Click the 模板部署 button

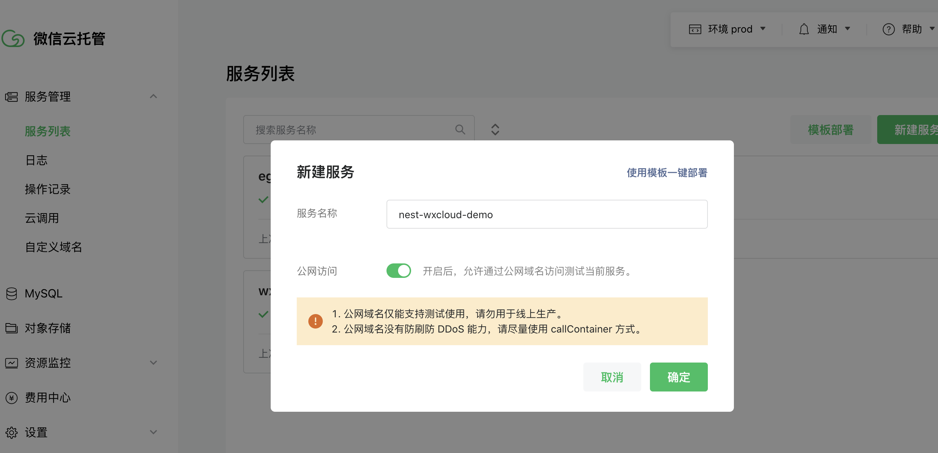click(831, 130)
